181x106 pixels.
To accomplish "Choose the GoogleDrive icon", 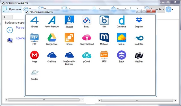I will tap(52, 38).
